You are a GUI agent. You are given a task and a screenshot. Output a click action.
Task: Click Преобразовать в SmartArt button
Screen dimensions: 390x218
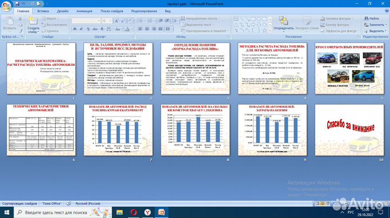click(204, 31)
